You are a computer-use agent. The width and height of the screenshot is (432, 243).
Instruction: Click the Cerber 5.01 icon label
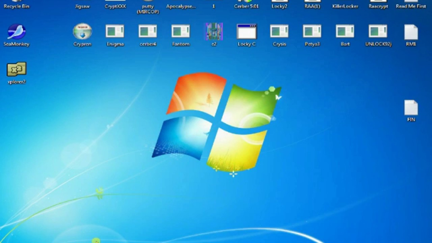tap(246, 6)
